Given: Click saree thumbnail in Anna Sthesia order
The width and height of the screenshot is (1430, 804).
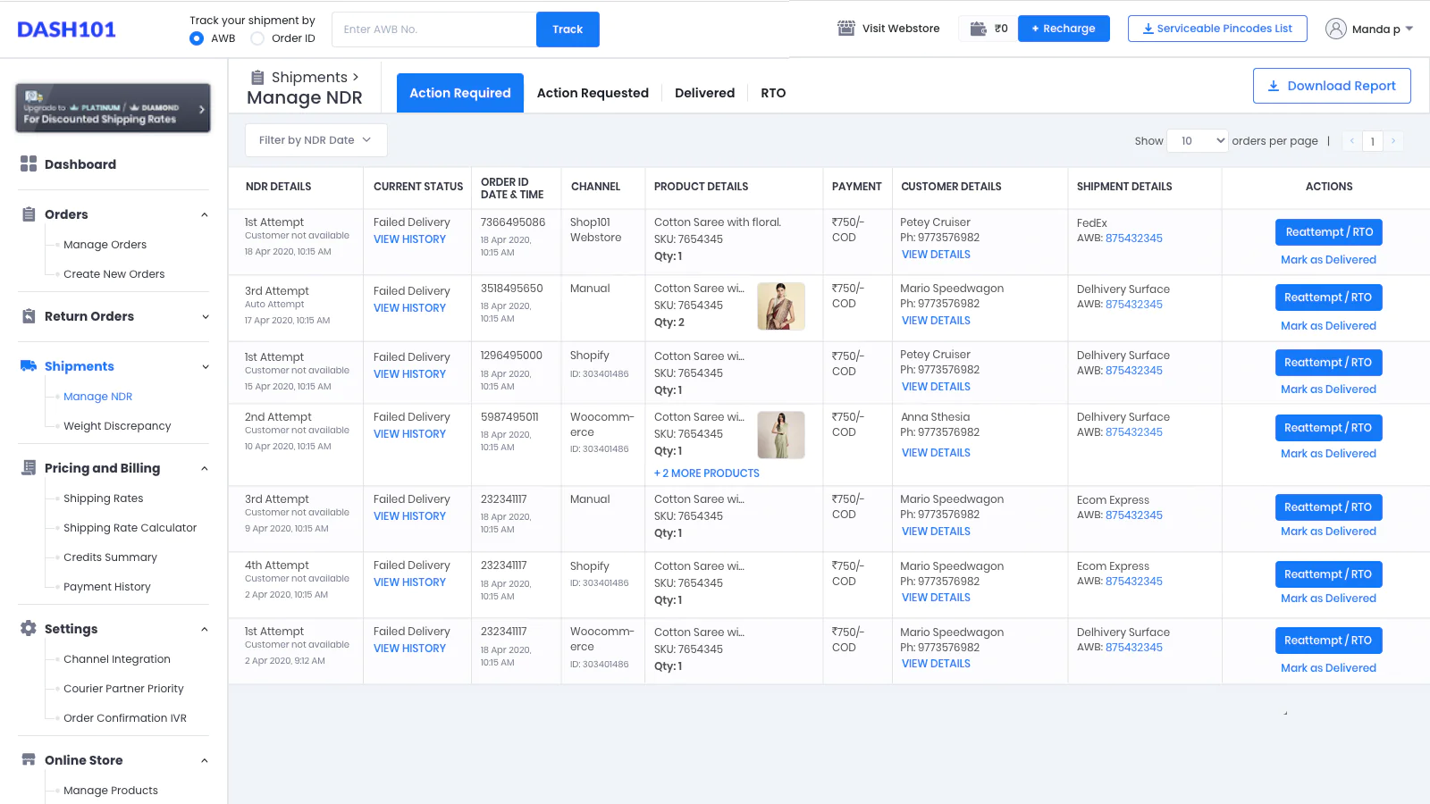Looking at the screenshot, I should click(781, 435).
